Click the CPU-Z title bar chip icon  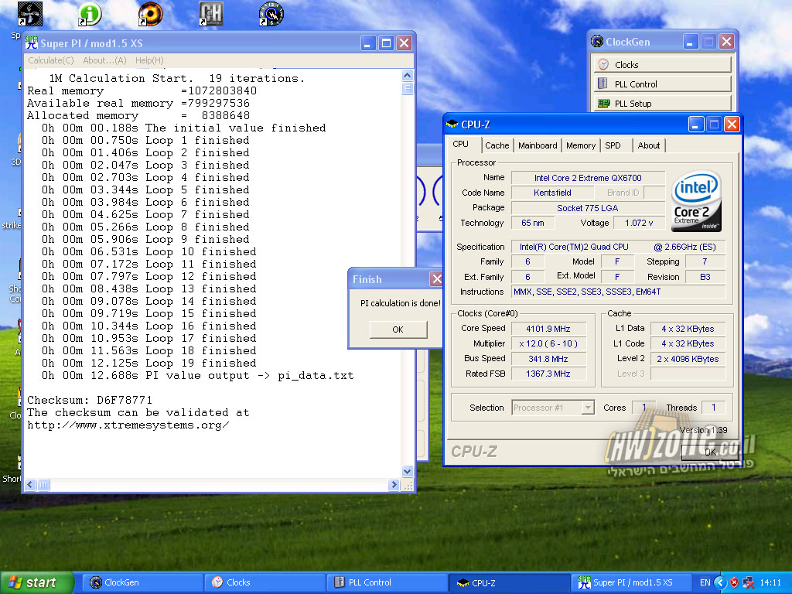(452, 125)
